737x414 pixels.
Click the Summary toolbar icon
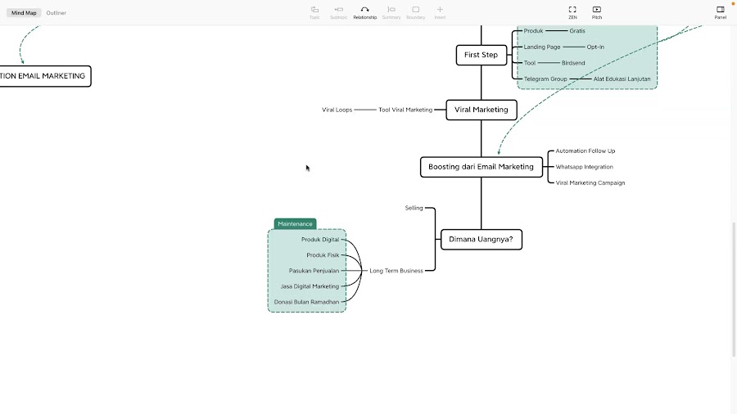(391, 12)
